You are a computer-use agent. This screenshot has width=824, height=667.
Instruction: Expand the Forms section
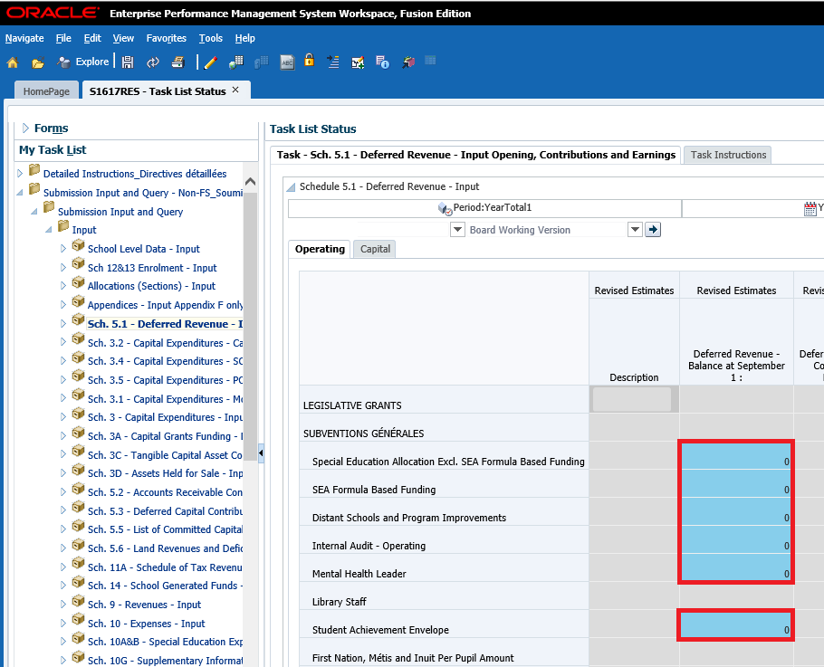pyautogui.click(x=25, y=129)
